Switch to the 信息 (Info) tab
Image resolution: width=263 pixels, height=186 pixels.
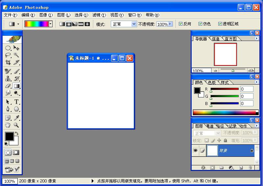[x=216, y=39]
